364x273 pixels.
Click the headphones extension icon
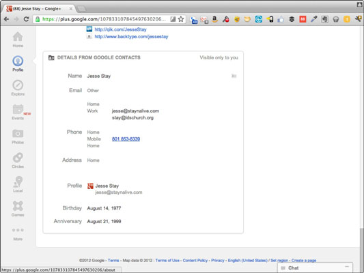pyautogui.click(x=336, y=19)
